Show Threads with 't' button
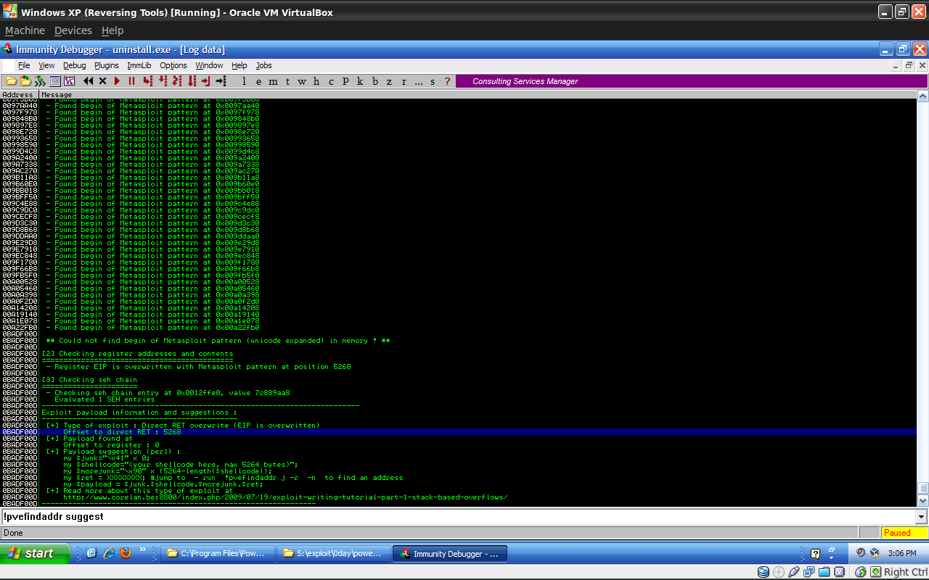Image resolution: width=929 pixels, height=580 pixels. coord(287,81)
